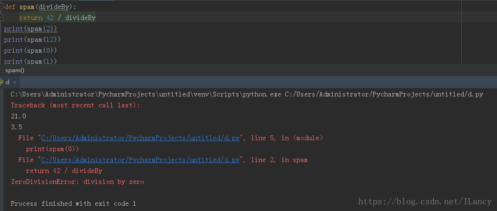Click the print(spam(1)) line in editor
Viewport: 497px width, 211px height.
tap(30, 61)
